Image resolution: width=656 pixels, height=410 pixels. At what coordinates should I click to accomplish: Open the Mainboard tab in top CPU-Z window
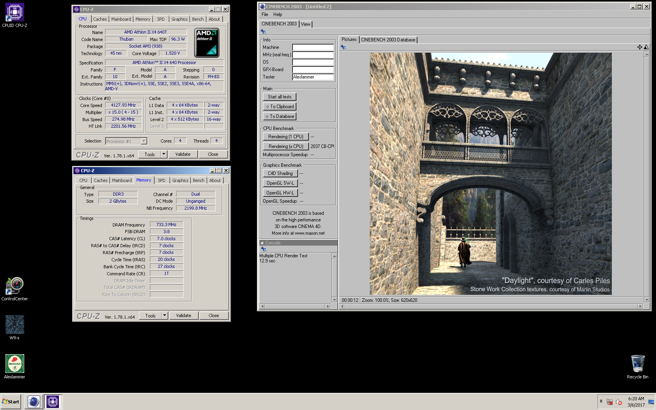click(x=121, y=19)
